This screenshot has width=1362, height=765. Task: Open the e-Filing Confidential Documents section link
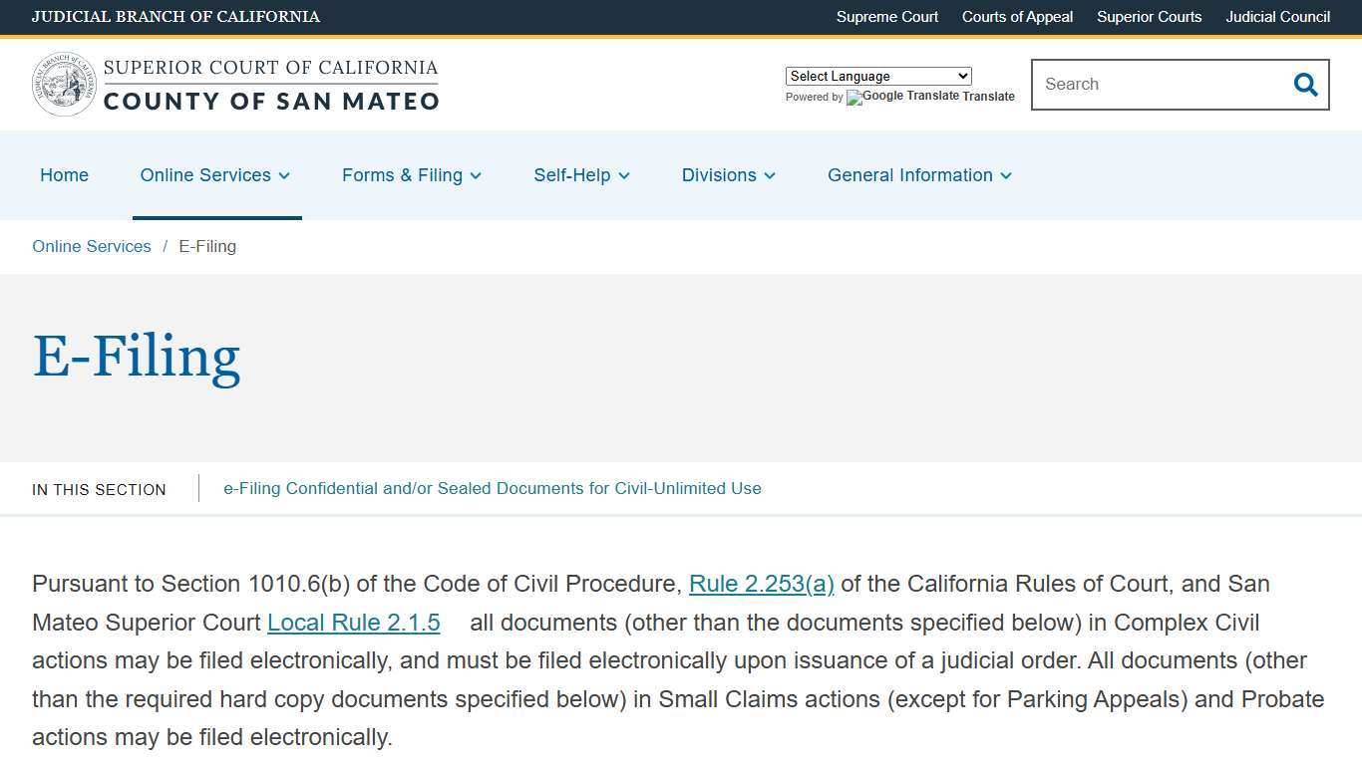coord(493,488)
